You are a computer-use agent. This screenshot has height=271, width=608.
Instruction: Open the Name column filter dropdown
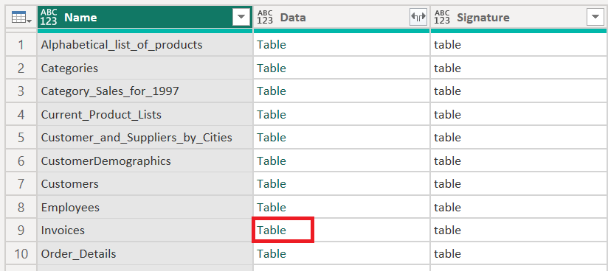241,17
